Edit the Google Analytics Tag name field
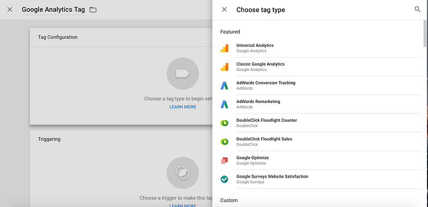This screenshot has width=428, height=207. click(53, 10)
